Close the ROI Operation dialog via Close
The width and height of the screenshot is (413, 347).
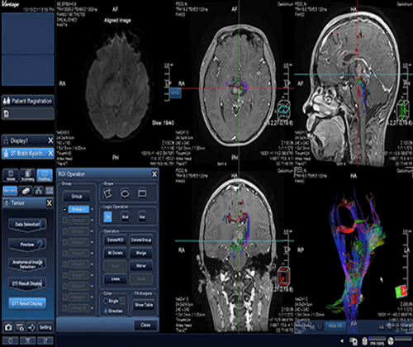click(x=145, y=325)
